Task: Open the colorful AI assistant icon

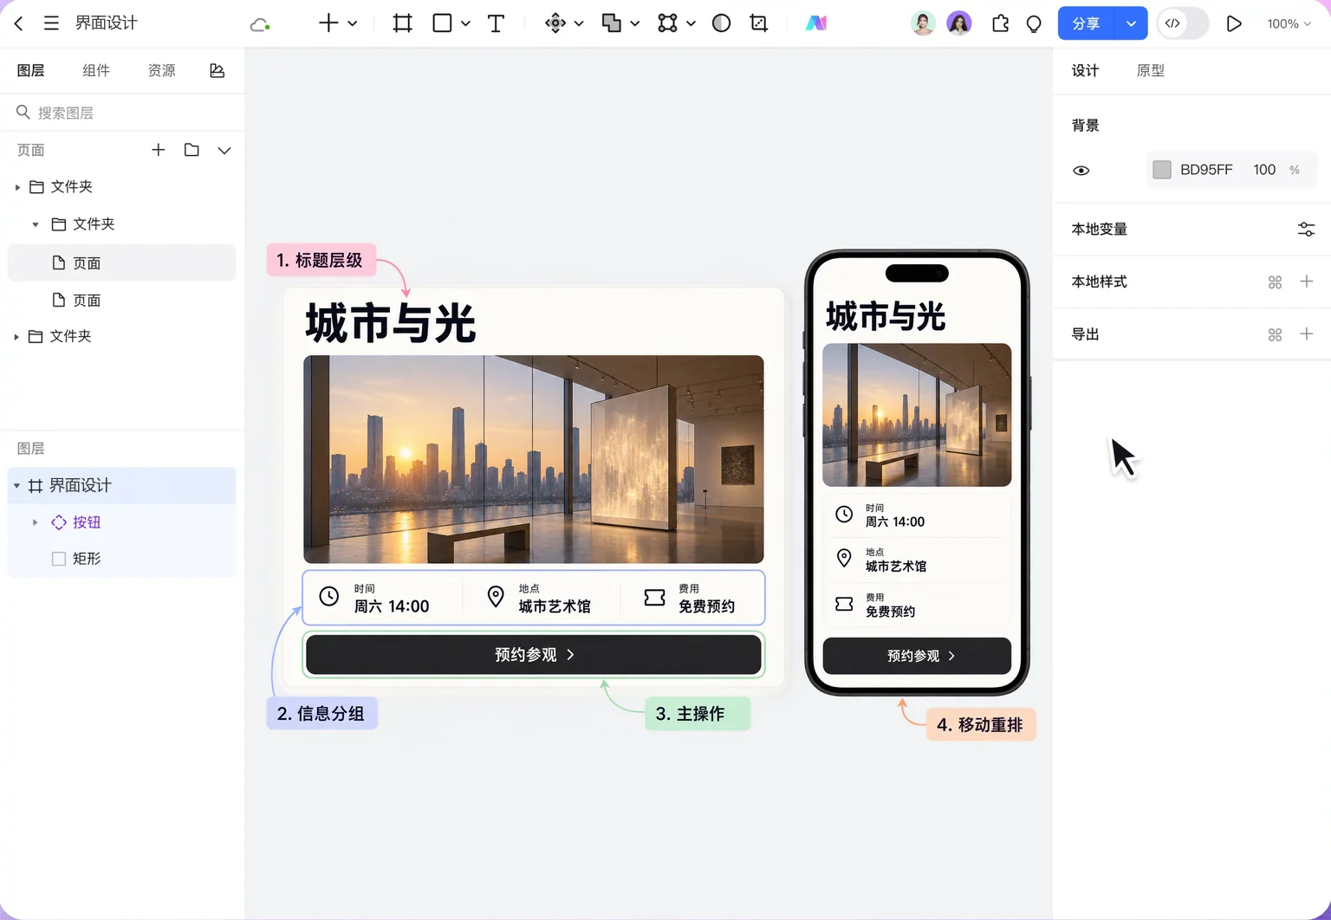Action: [x=815, y=23]
